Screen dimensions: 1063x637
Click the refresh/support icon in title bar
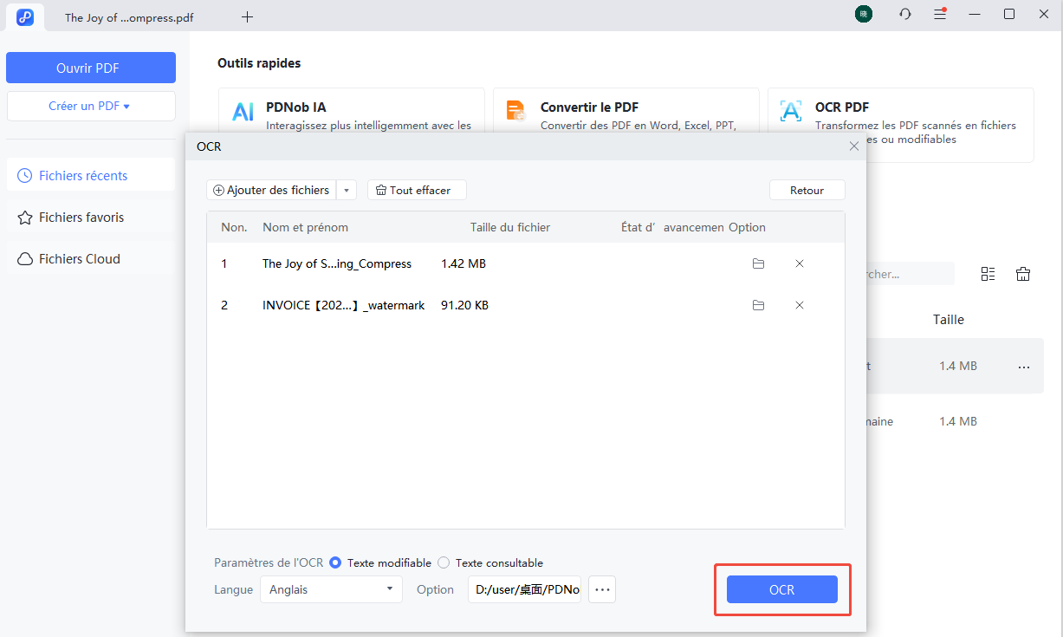905,15
